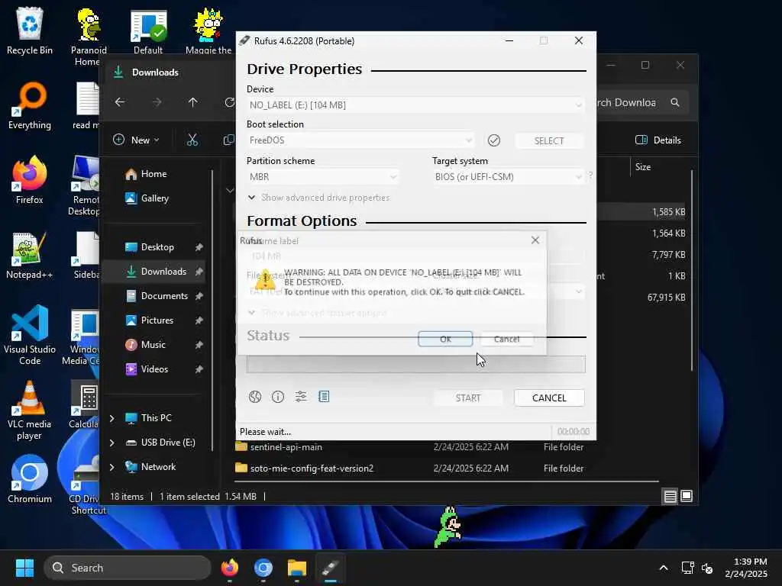The image size is (782, 586).
Task: Click the Size column header
Action: [x=643, y=167]
